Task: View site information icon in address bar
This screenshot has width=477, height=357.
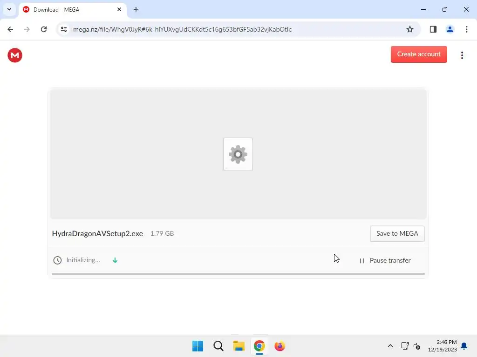Action: 64,29
